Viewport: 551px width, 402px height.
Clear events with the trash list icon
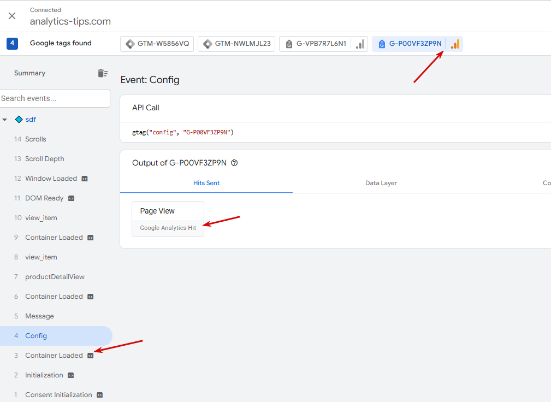click(x=103, y=73)
